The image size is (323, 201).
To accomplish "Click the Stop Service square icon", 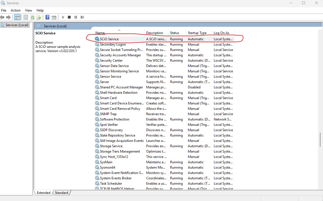I will (x=69, y=17).
